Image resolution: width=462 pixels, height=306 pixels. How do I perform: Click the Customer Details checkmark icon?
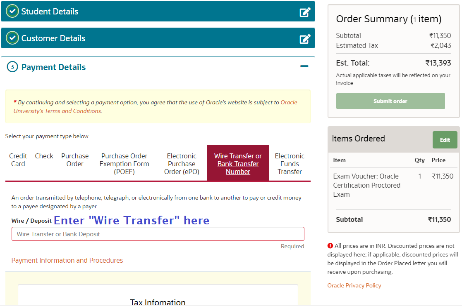click(x=12, y=38)
